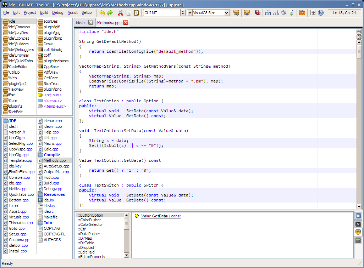Click the find in files toolbar icon
Screen dimensions: 364x268
point(302,13)
